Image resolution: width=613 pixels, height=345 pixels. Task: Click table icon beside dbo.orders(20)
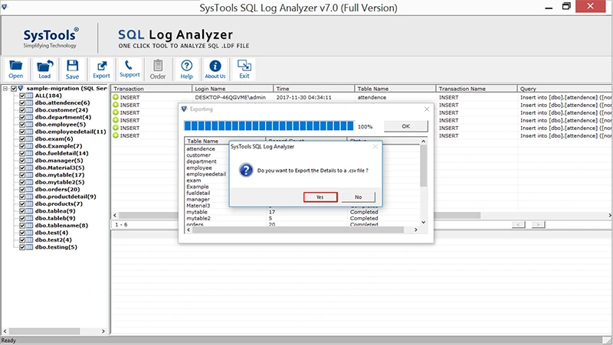[x=29, y=189]
